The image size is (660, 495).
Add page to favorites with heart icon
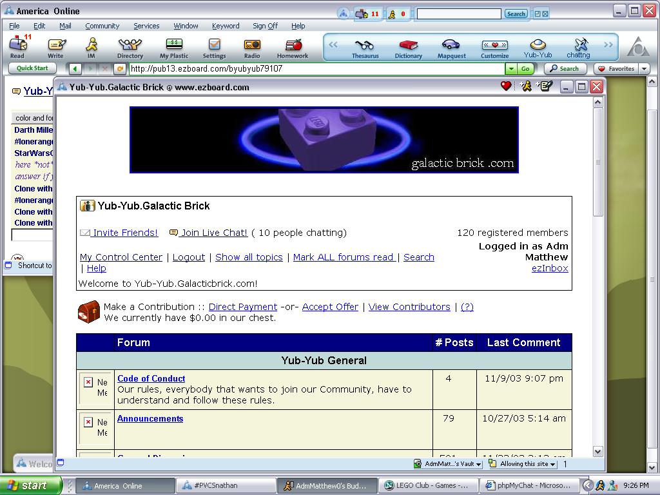pos(506,86)
